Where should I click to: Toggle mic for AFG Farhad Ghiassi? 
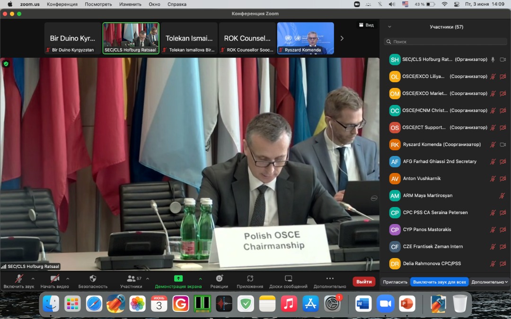(493, 162)
